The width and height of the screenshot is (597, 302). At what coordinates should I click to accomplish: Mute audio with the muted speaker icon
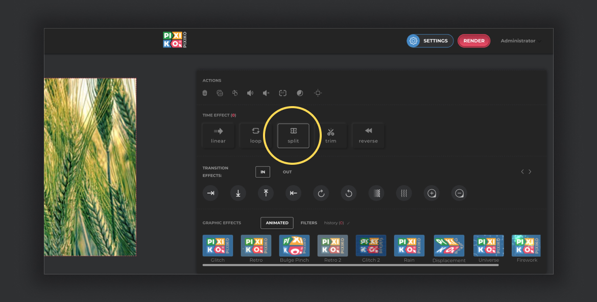click(266, 93)
